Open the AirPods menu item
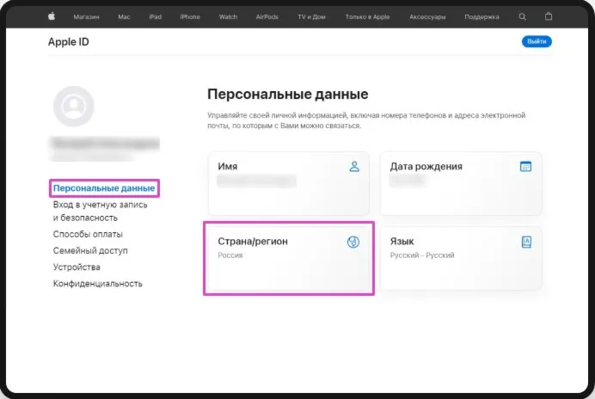This screenshot has width=595, height=399. pyautogui.click(x=267, y=17)
